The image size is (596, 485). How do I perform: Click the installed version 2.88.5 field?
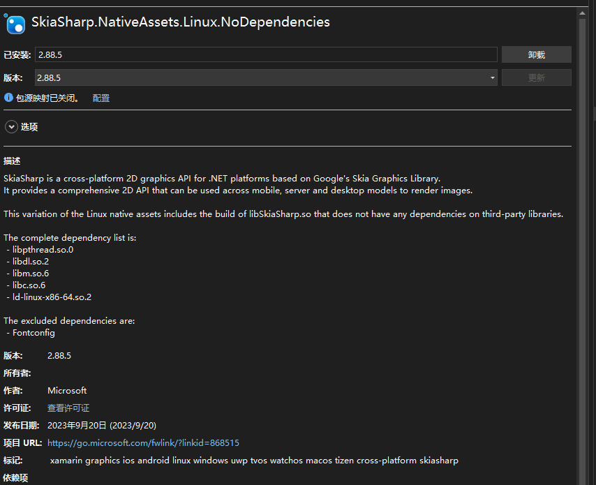(266, 54)
